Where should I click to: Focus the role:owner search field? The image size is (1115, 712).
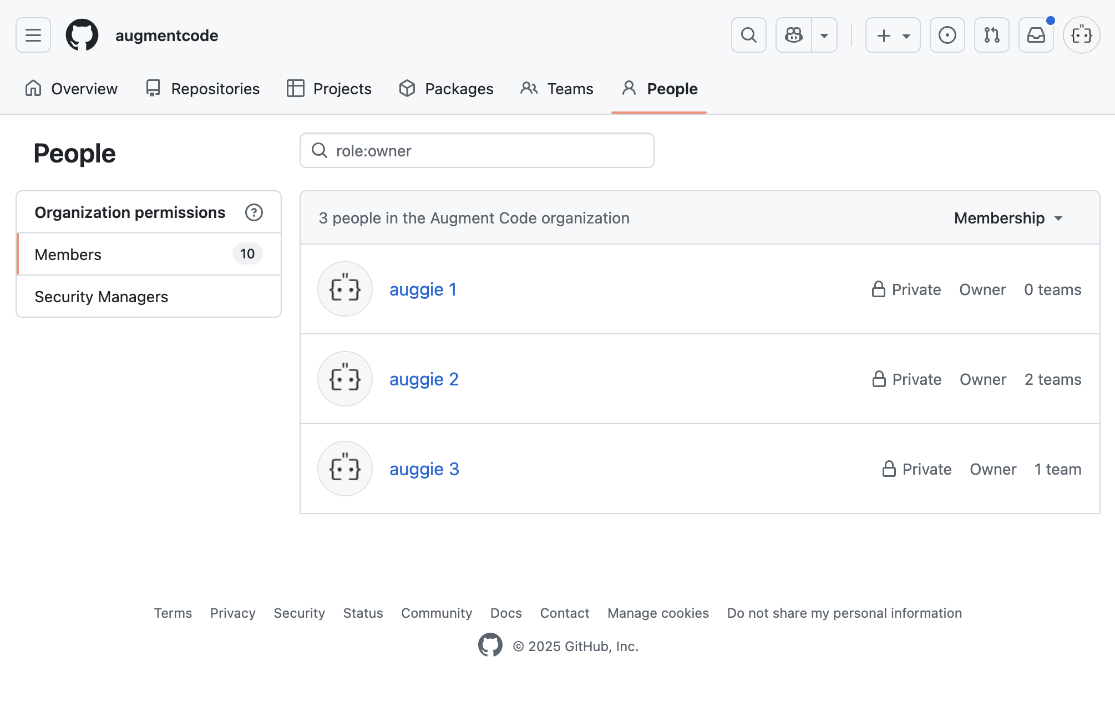[x=477, y=150]
